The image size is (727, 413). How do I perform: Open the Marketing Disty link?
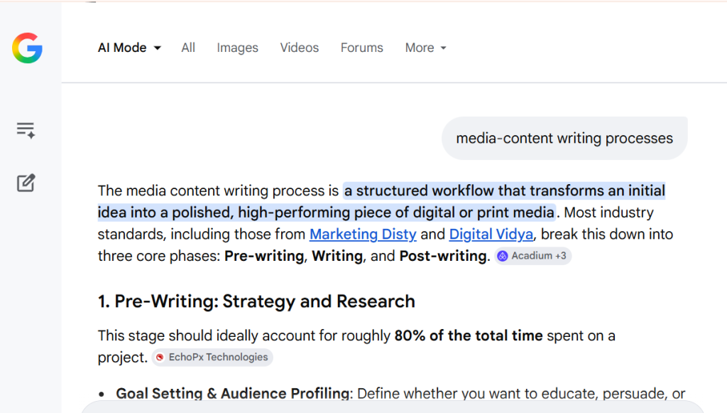(363, 235)
